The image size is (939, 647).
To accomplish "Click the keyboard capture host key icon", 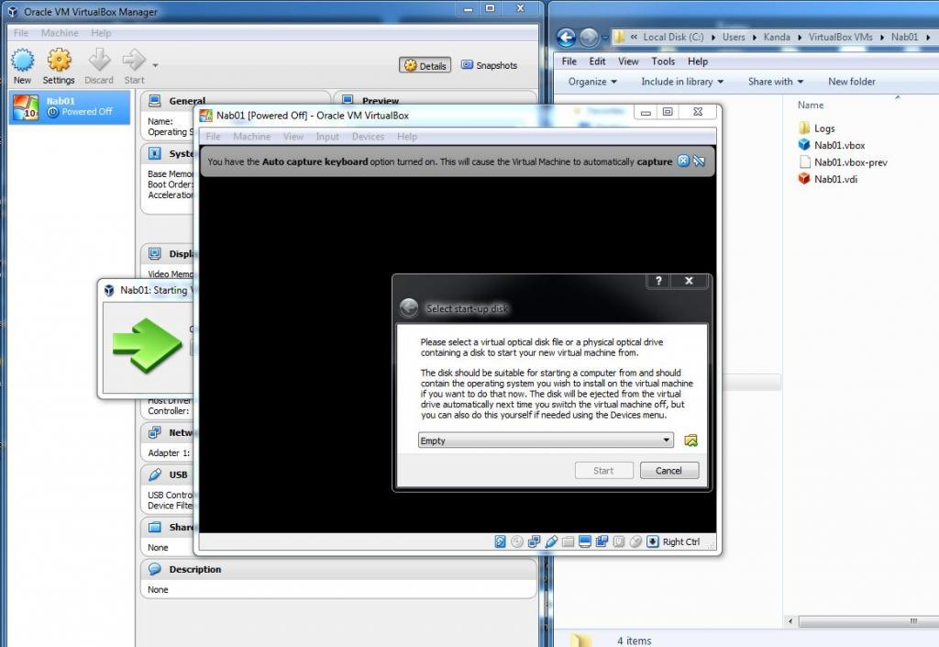I will (x=653, y=541).
